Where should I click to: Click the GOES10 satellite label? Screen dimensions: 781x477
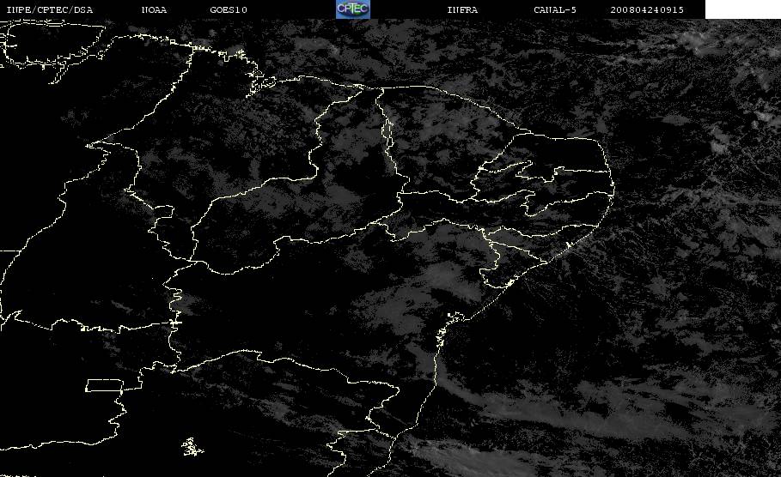(x=229, y=9)
